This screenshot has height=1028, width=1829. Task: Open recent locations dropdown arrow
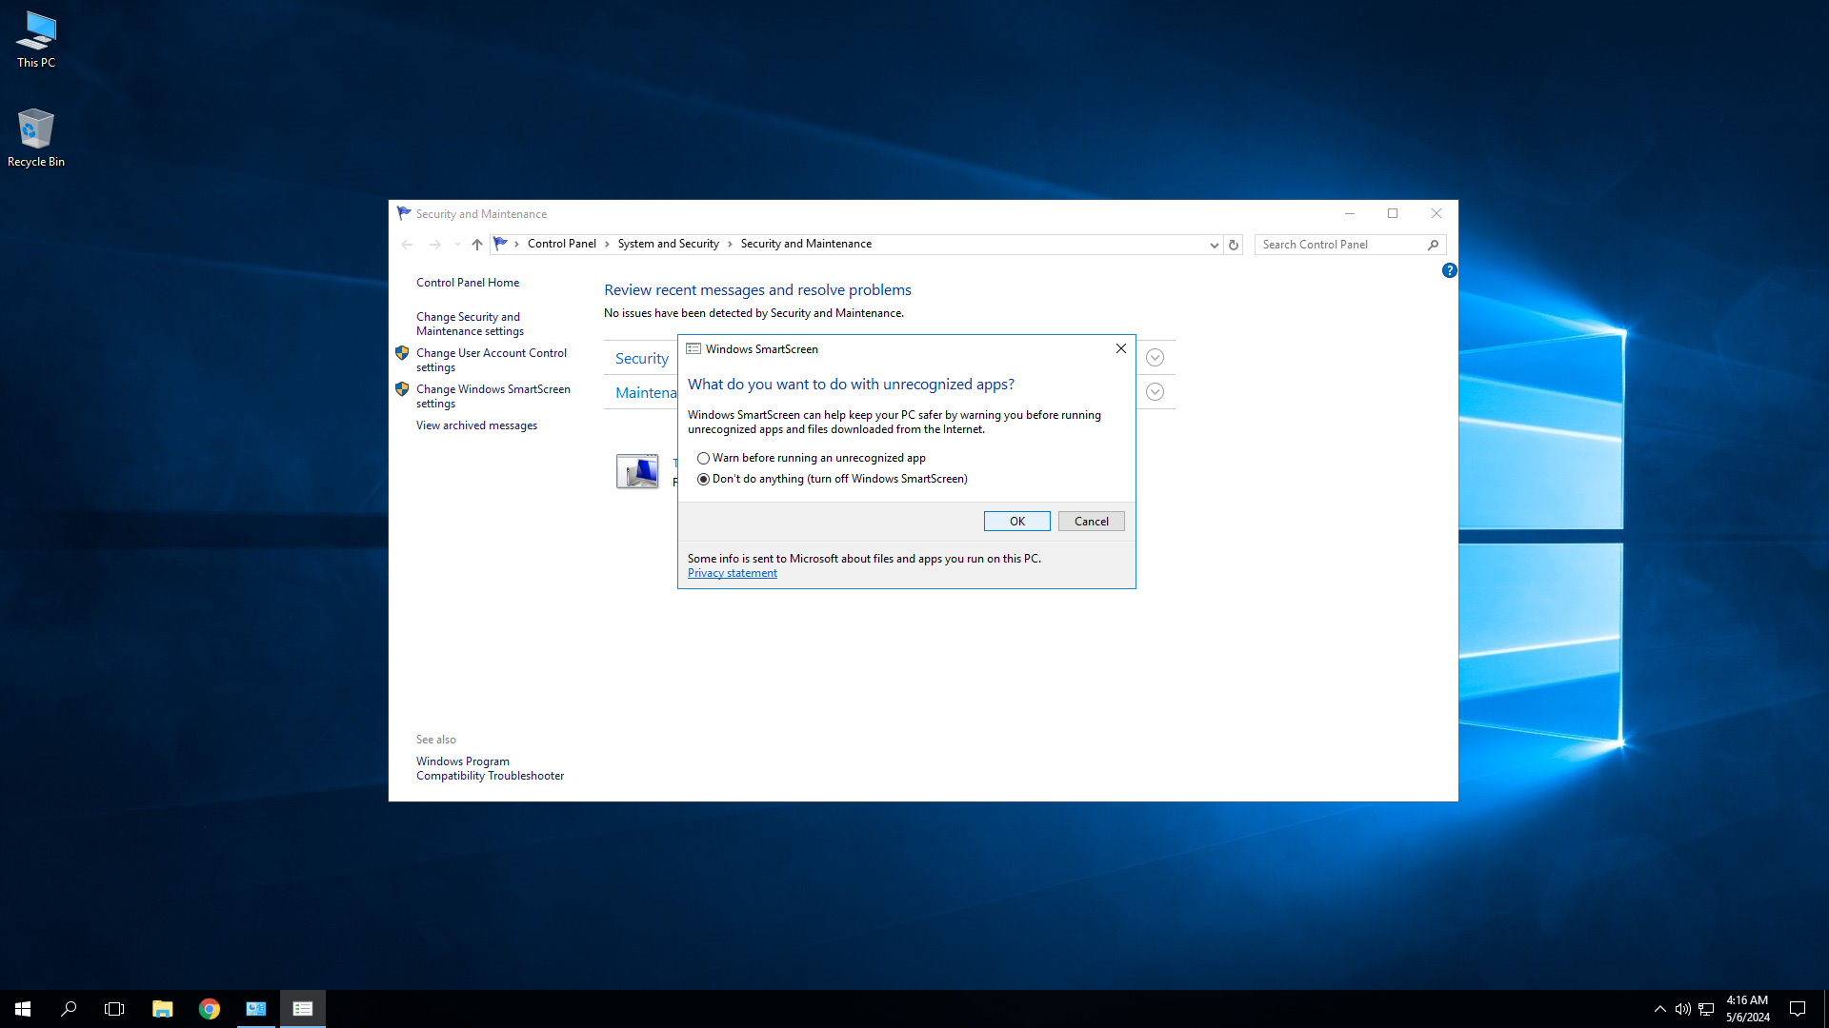(x=457, y=245)
